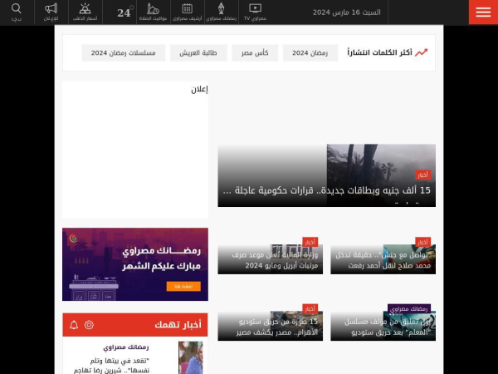Open headline about 15 ألف جنيه وبطاقات جديدة

[327, 191]
